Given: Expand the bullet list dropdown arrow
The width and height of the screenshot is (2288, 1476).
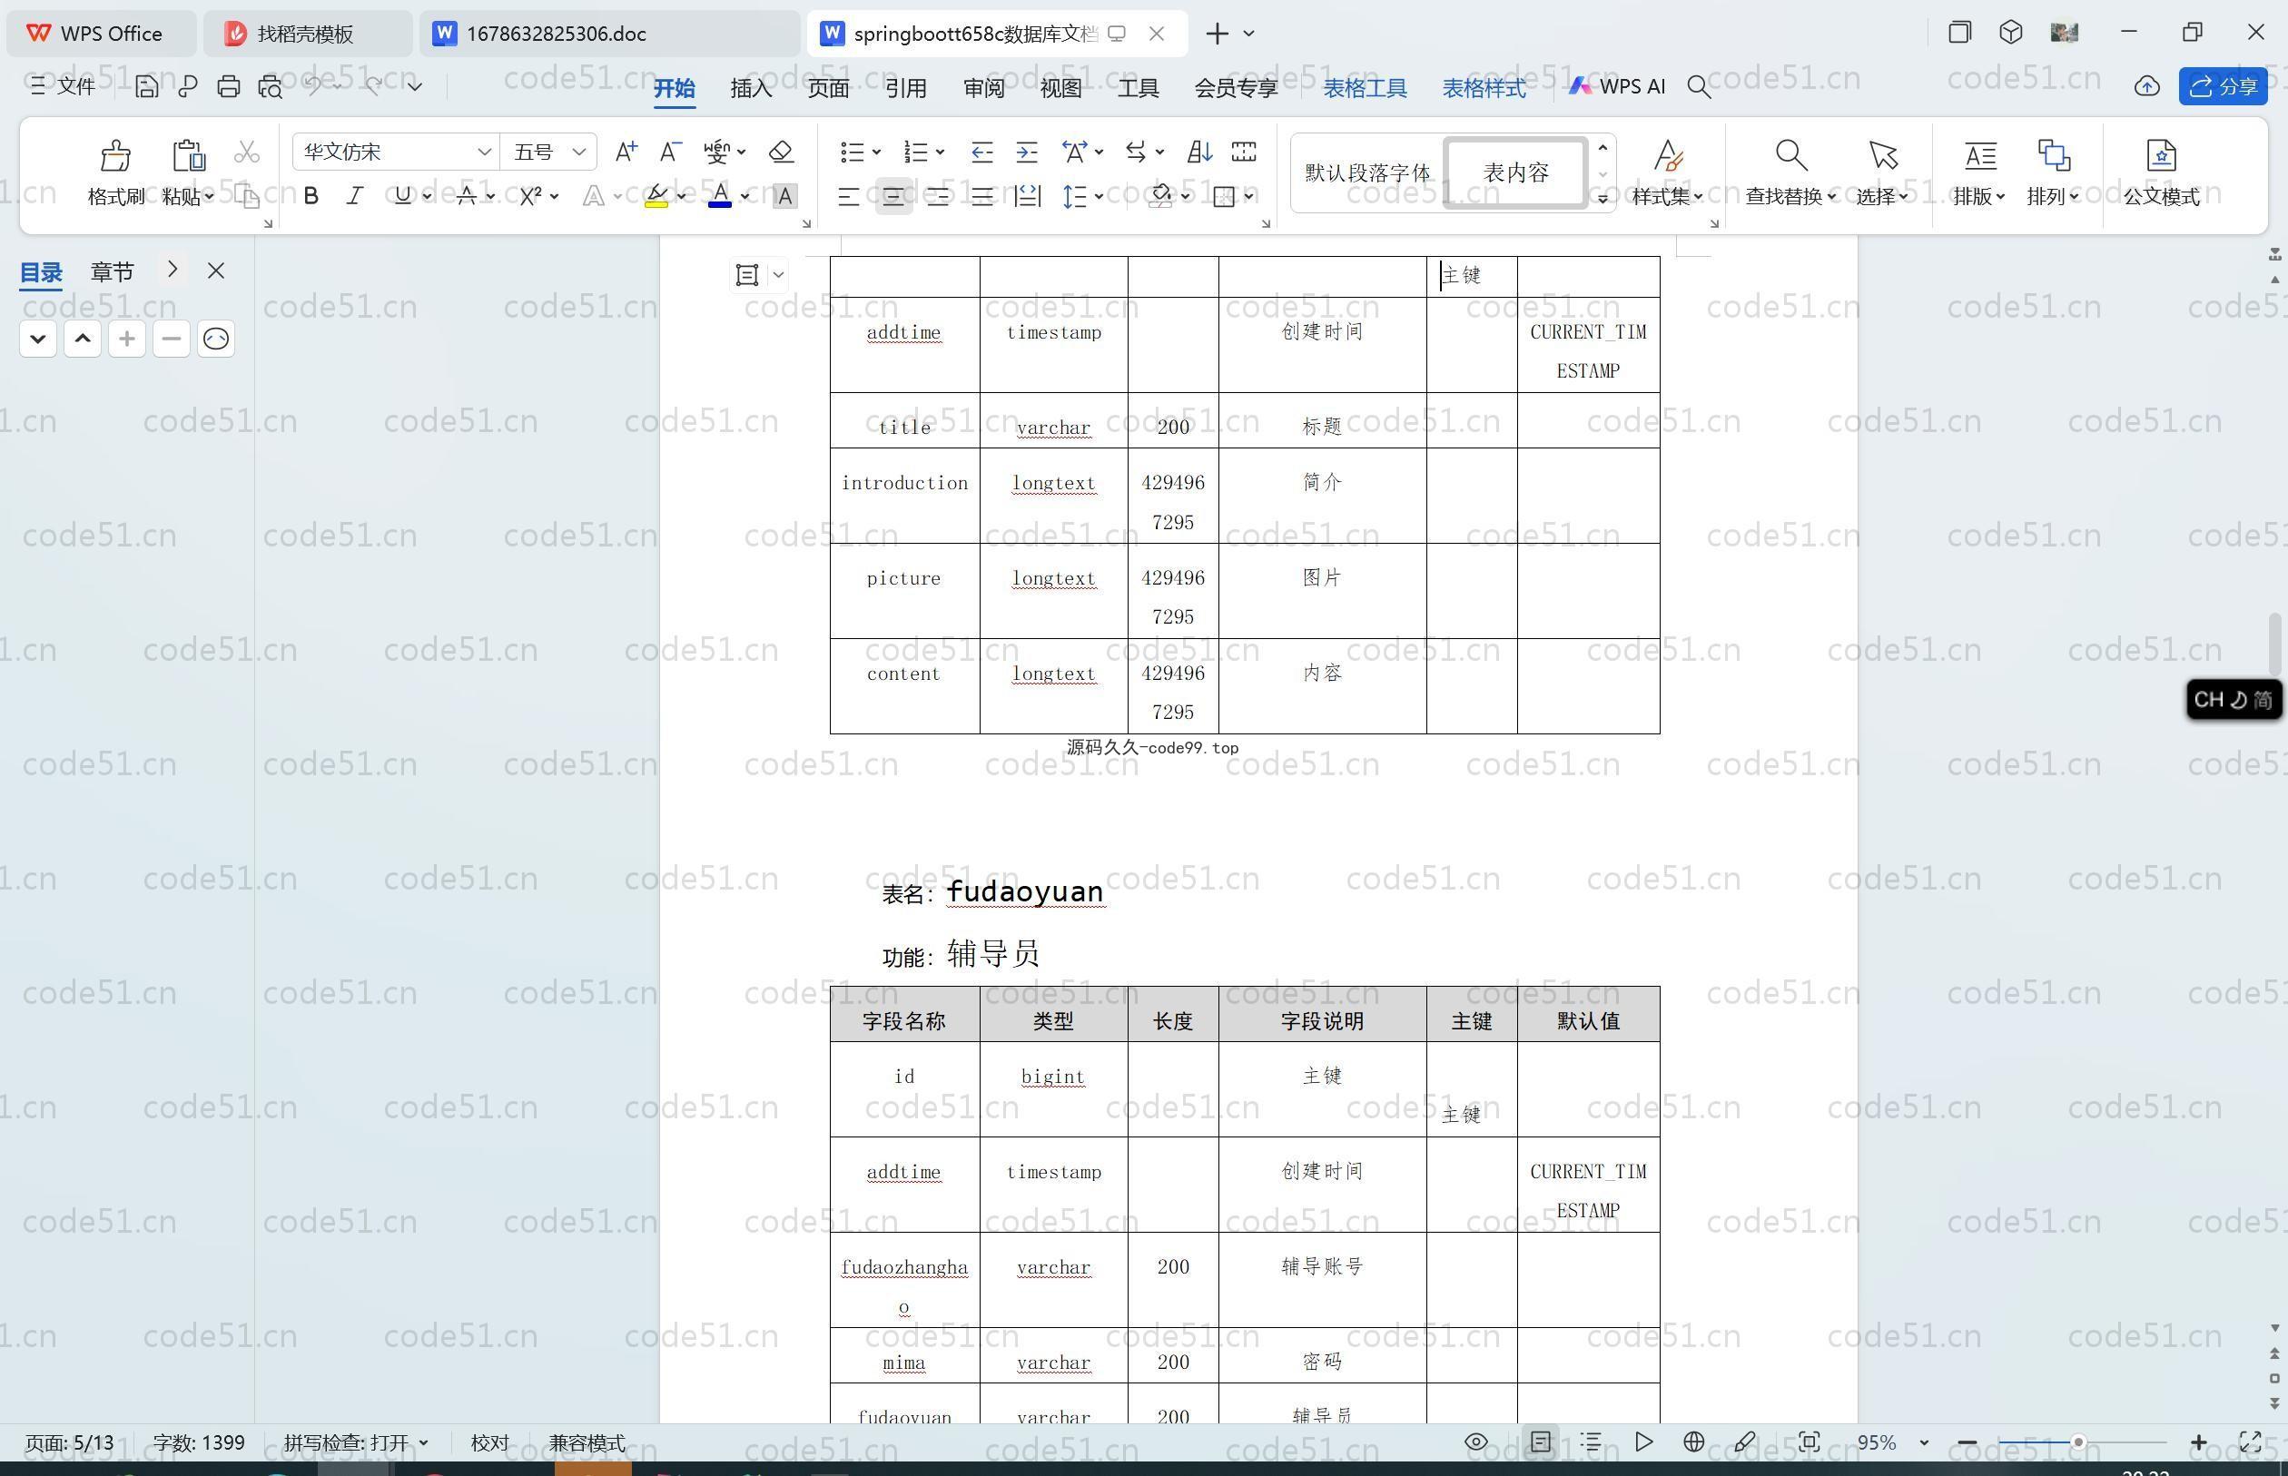Looking at the screenshot, I should (876, 152).
